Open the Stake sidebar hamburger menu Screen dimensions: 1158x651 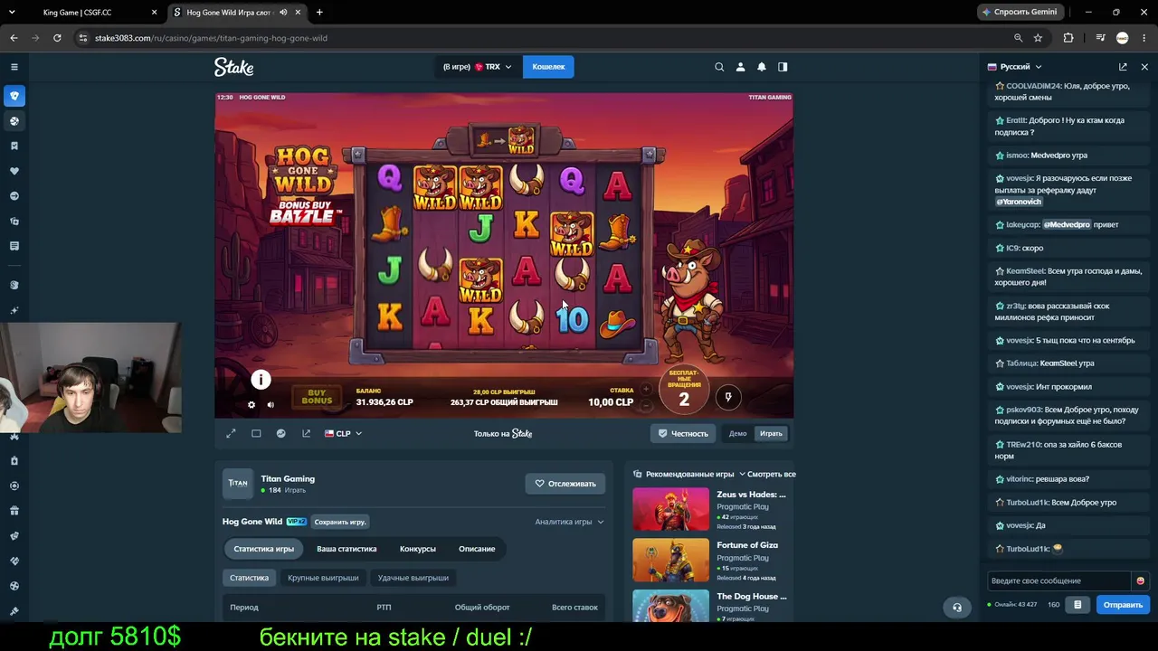[x=14, y=67]
